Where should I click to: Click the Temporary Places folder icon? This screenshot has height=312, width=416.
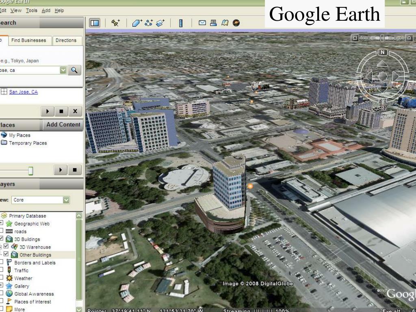pyautogui.click(x=4, y=143)
